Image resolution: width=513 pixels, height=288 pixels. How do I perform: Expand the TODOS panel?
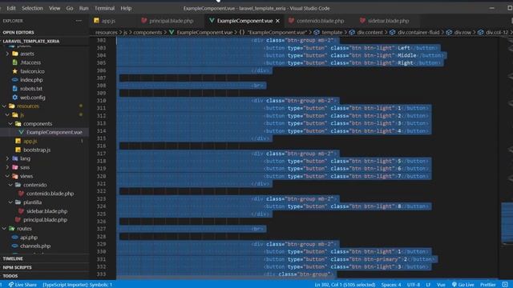click(x=10, y=276)
